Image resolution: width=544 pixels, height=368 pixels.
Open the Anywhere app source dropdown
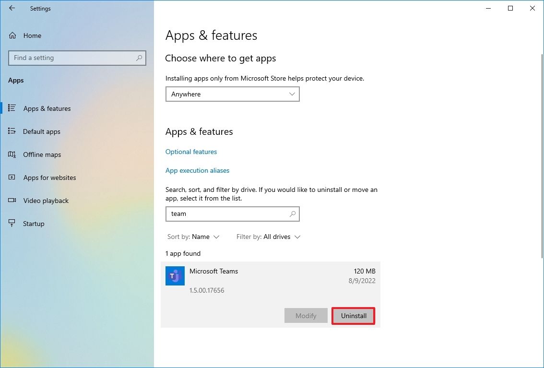pos(232,94)
